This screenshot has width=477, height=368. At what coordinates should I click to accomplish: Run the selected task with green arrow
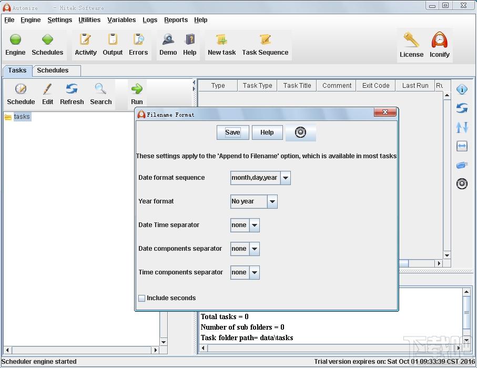[x=137, y=89]
